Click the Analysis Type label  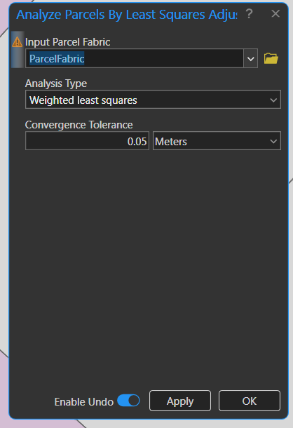pyautogui.click(x=56, y=83)
